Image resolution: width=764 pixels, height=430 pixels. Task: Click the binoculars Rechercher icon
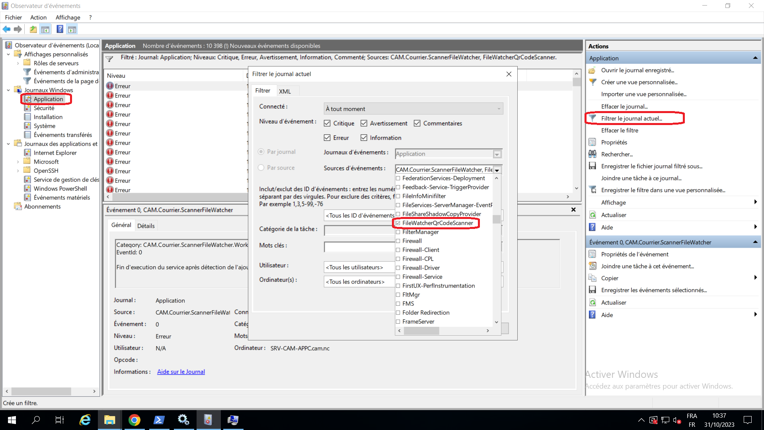pos(592,154)
